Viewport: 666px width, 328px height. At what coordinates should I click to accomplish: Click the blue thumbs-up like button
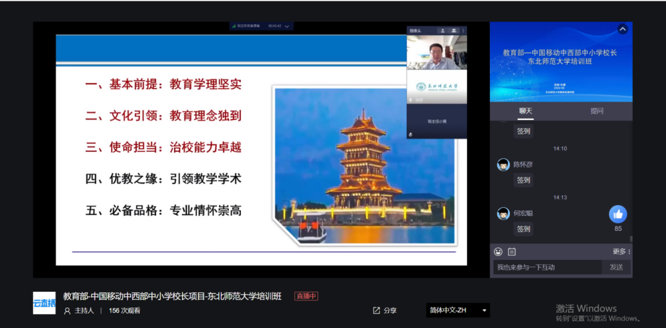[618, 214]
